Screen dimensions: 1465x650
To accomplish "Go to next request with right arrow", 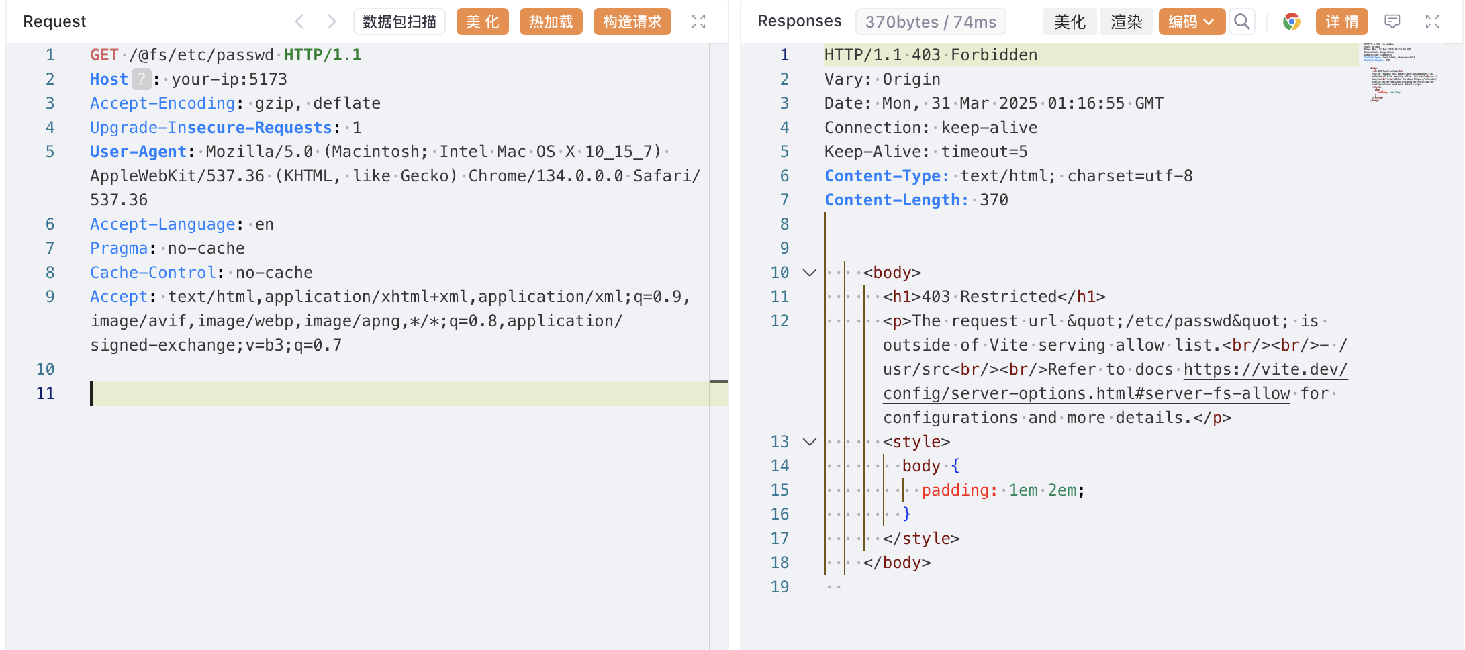I will click(331, 21).
